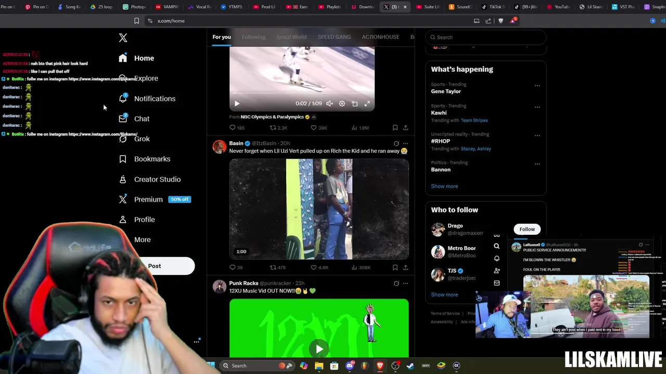Viewport: 666px width, 374px height.
Task: Switch to the Jynxzi World tab
Action: coord(291,37)
